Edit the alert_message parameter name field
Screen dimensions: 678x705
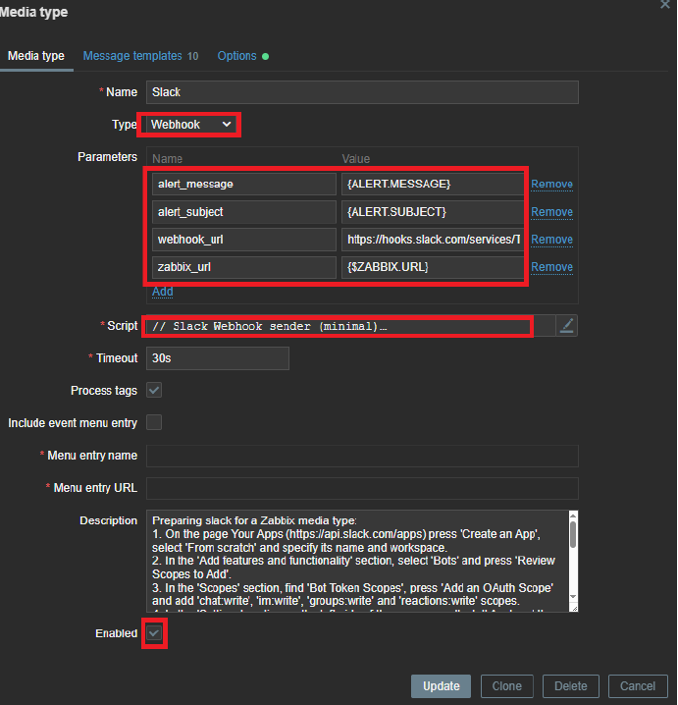coord(244,184)
